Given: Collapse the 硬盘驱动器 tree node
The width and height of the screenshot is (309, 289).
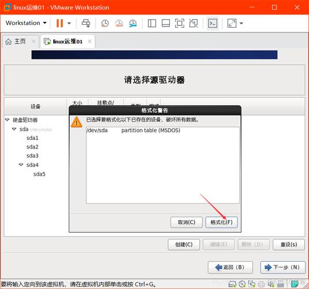Looking at the screenshot, I should pyautogui.click(x=8, y=120).
